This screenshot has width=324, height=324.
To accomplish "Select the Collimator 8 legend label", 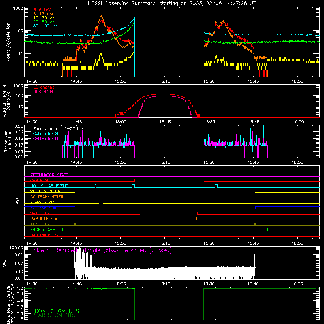I will click(45, 134).
